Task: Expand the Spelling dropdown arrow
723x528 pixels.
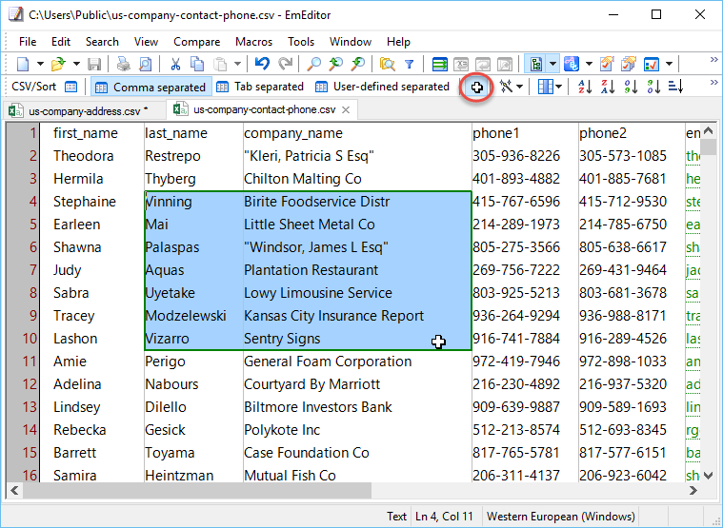Action: click(589, 64)
